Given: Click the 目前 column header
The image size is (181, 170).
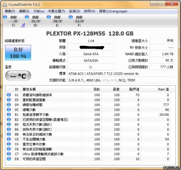Looking at the screenshot, I should click(92, 89).
